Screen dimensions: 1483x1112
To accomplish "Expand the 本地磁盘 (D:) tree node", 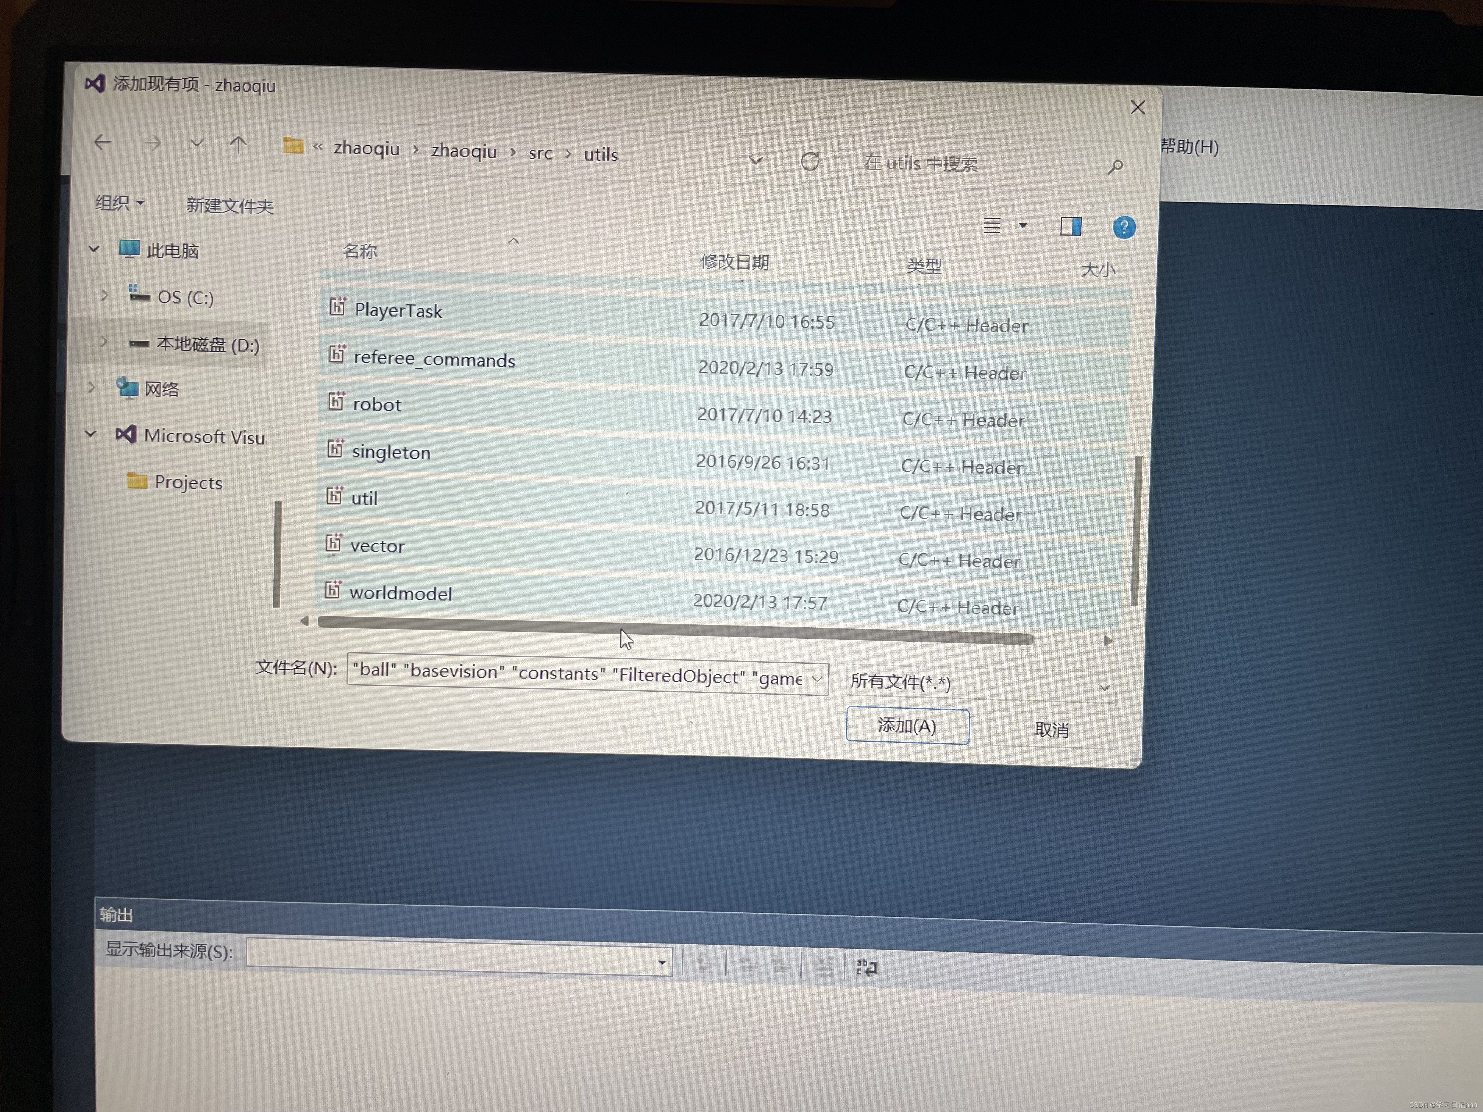I will pos(104,342).
